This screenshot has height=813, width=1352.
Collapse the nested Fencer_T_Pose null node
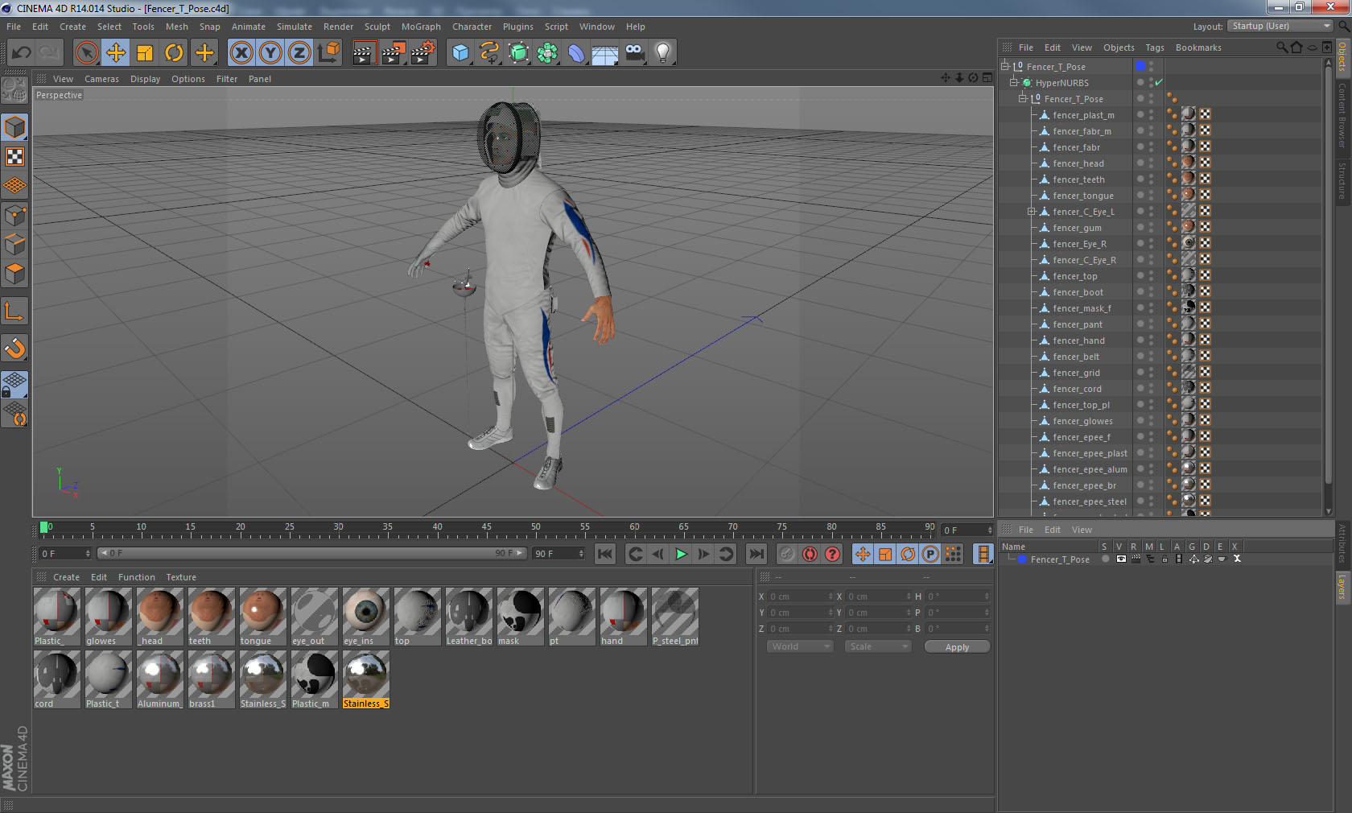pos(1023,98)
